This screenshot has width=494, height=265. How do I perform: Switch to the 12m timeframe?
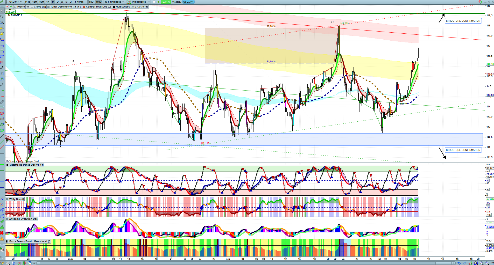click(x=35, y=2)
